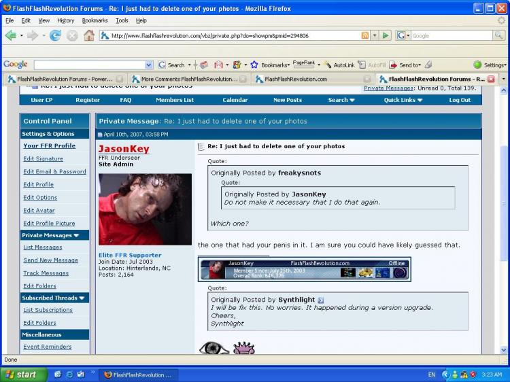Image resolution: width=510 pixels, height=382 pixels.
Task: Click the PageRank indicator
Action: pyautogui.click(x=304, y=65)
